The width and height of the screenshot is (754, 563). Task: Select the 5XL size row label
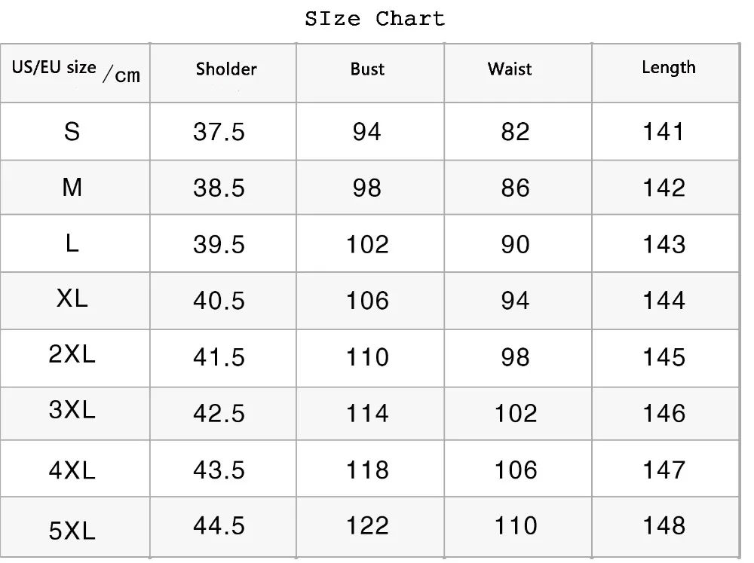coord(72,531)
